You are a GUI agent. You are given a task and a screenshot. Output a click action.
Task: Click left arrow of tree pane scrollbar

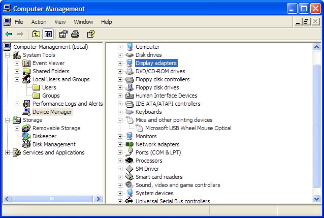click(x=7, y=199)
